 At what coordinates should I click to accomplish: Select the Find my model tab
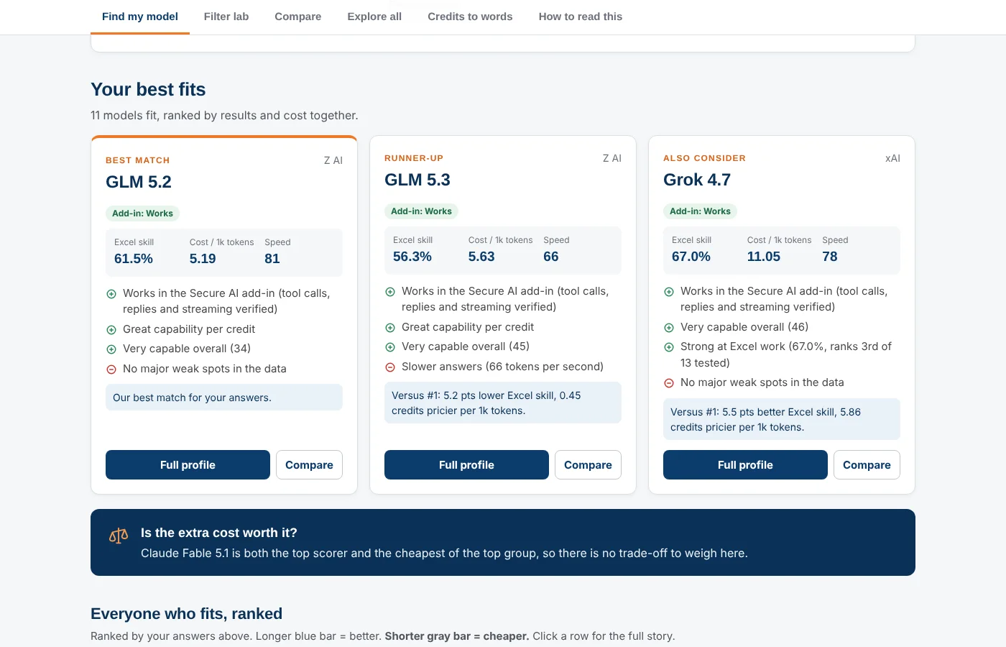[x=140, y=17]
